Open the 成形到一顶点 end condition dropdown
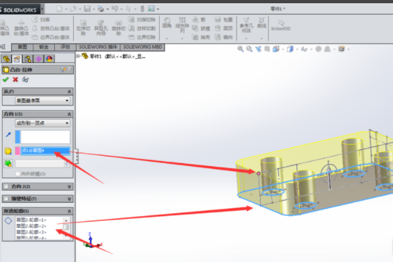The width and height of the screenshot is (393, 262). pyautogui.click(x=43, y=123)
